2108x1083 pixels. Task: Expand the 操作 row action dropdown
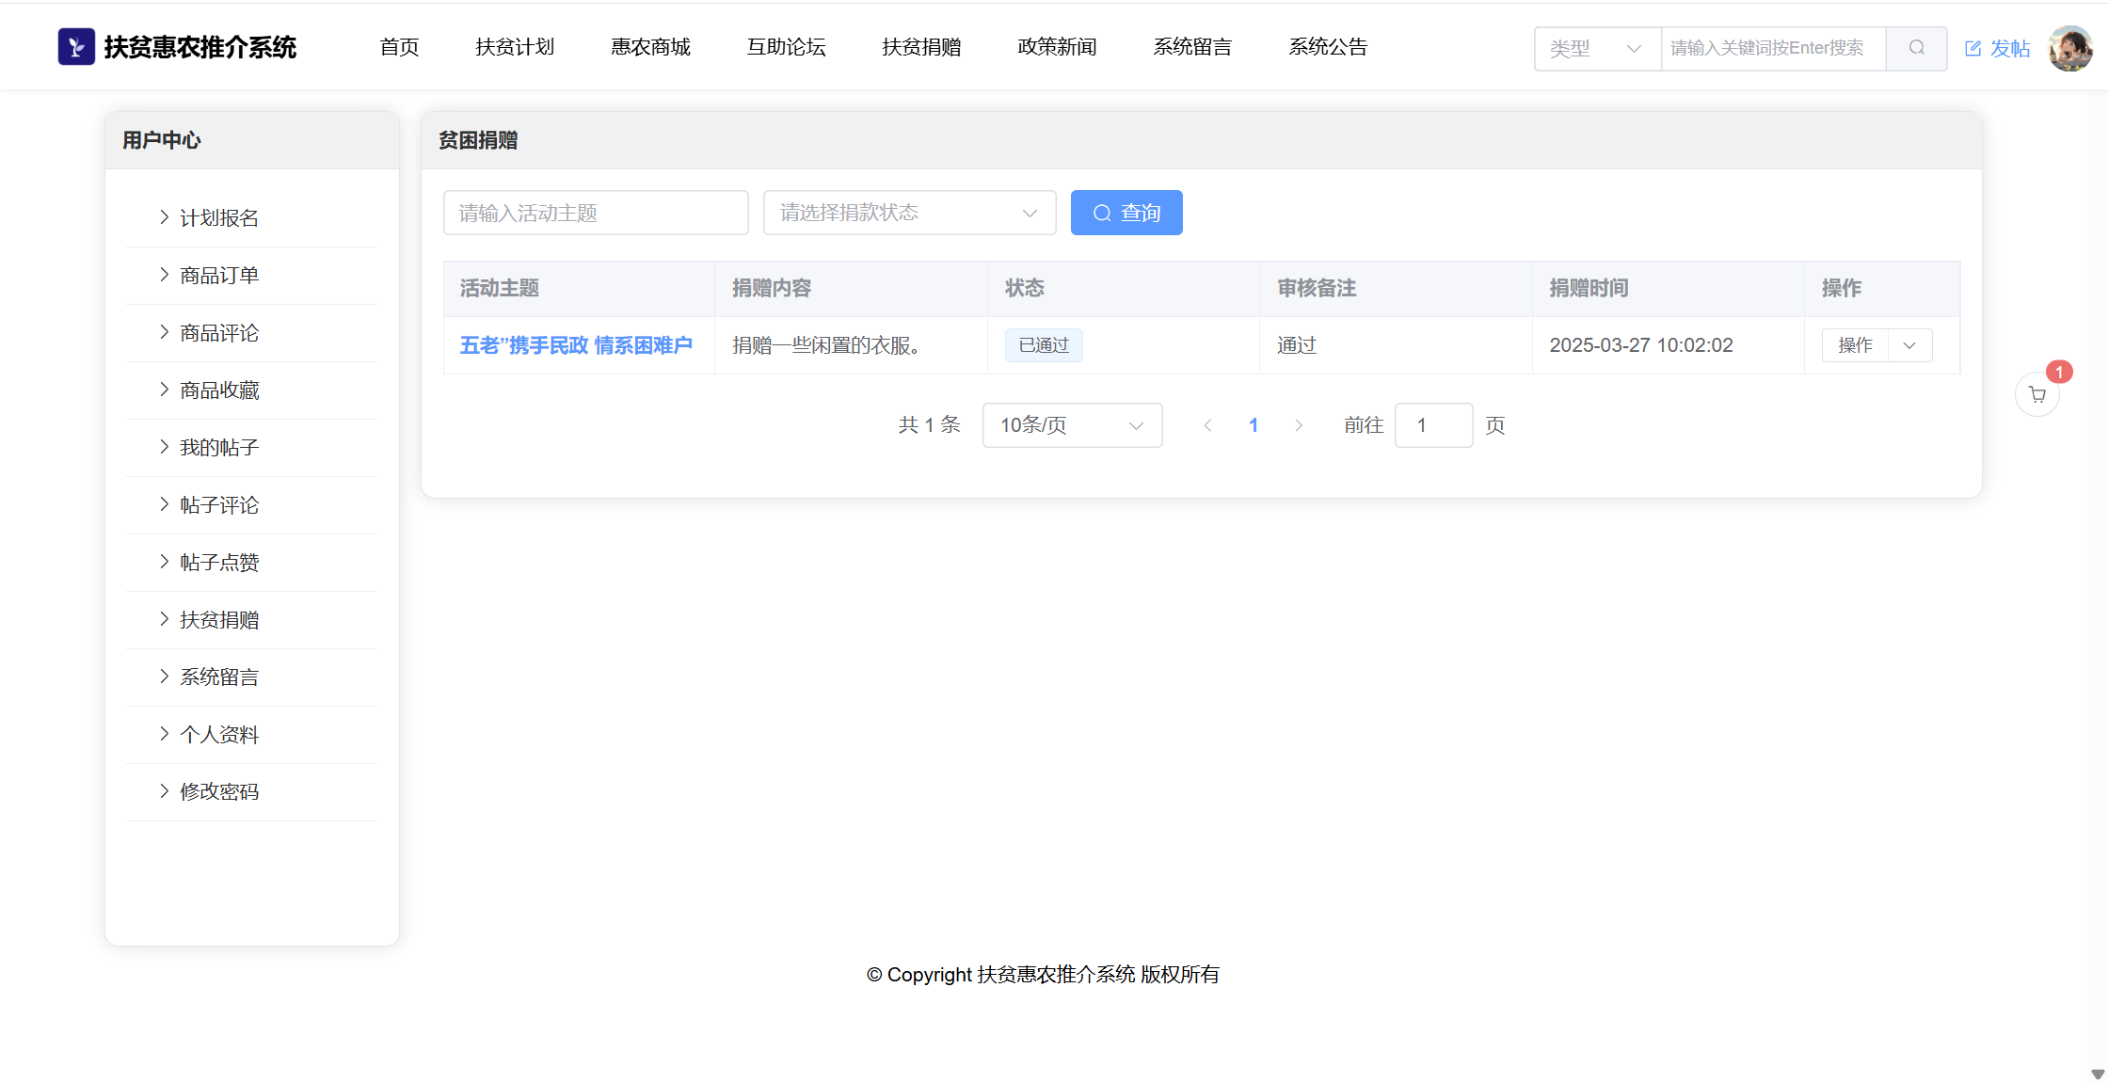(1909, 345)
